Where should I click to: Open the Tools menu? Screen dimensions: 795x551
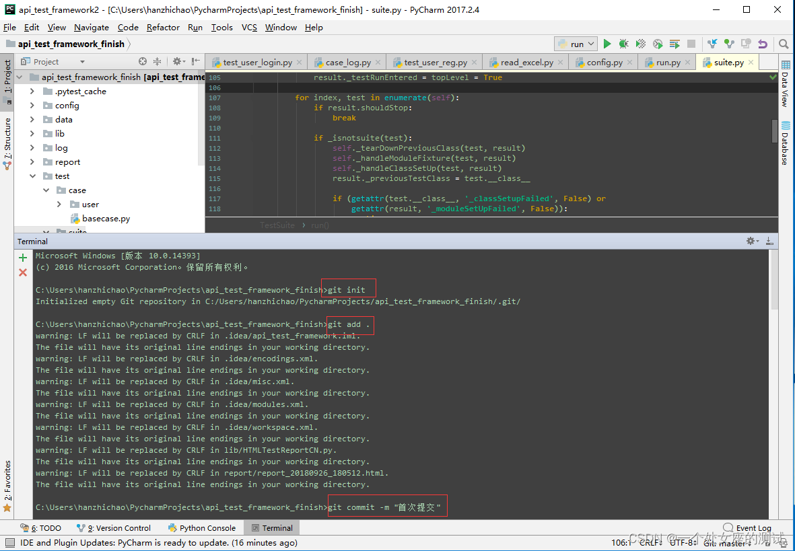click(x=221, y=28)
